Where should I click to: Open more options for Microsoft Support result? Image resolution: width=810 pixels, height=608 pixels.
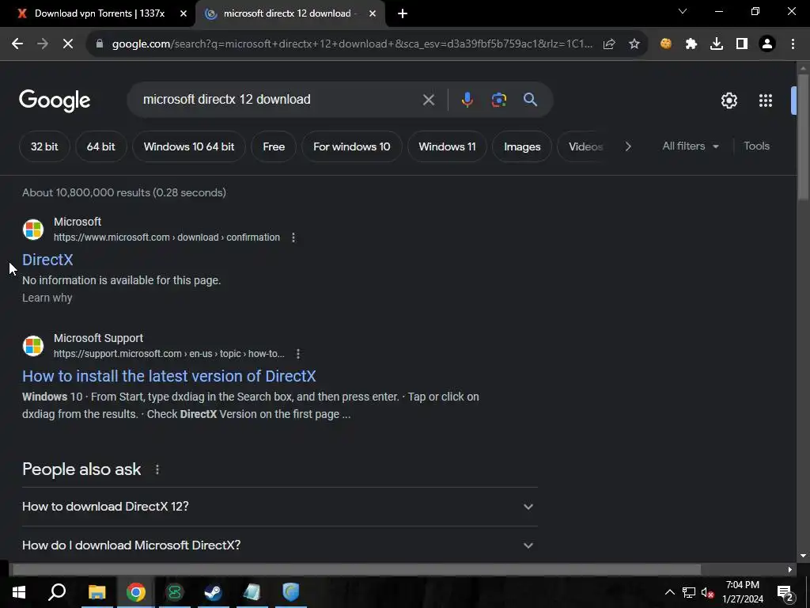pyautogui.click(x=298, y=354)
